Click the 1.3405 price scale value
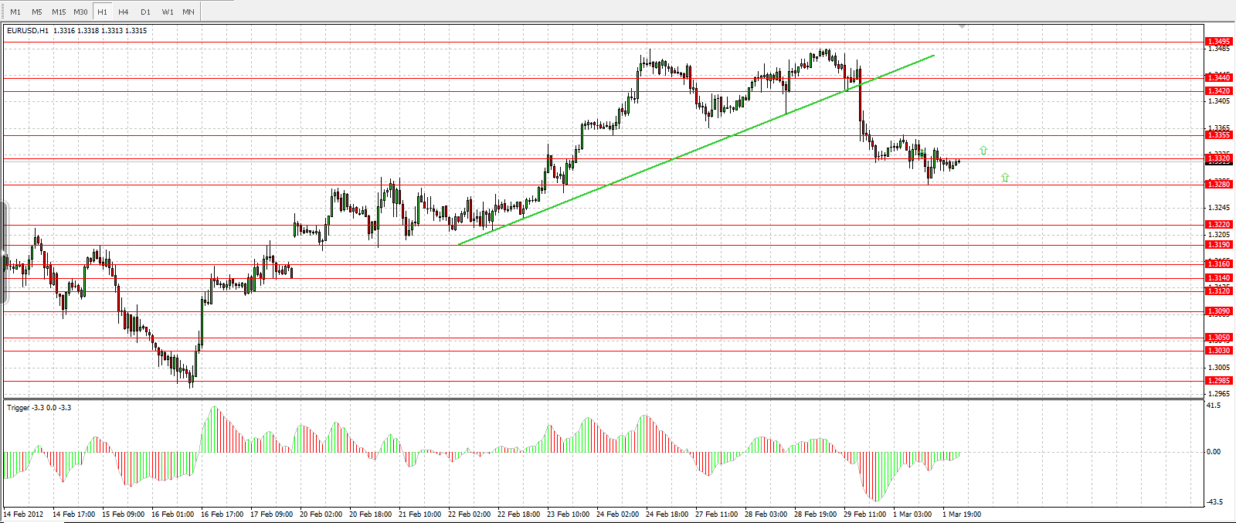 [x=1219, y=101]
